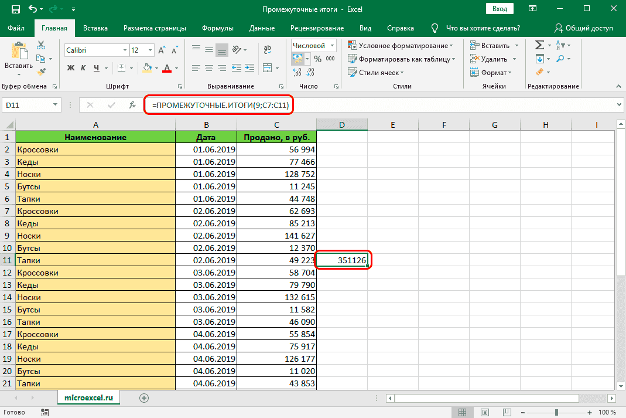This screenshot has height=418, width=626.
Task: Toggle center horizontal alignment
Action: 208,67
